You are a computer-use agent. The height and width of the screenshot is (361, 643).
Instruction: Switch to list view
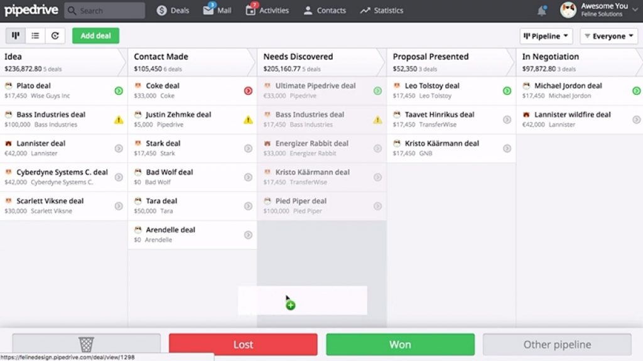(x=35, y=36)
